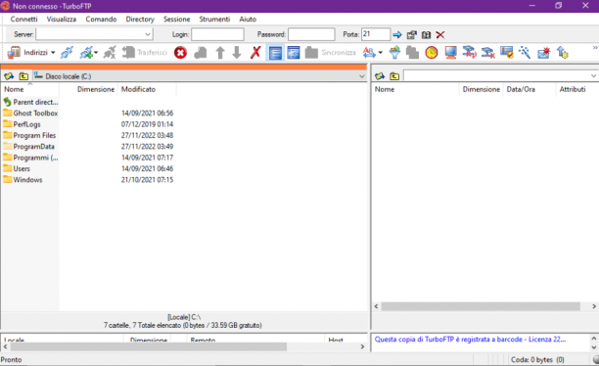Select the PerfLogs folder
Screen dimensions: 599x366
pyautogui.click(x=22, y=124)
